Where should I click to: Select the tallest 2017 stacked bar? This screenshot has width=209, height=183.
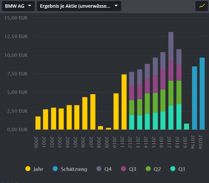pyautogui.click(x=171, y=81)
